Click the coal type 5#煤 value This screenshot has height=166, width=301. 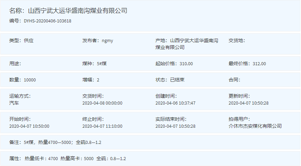[x=102, y=64]
